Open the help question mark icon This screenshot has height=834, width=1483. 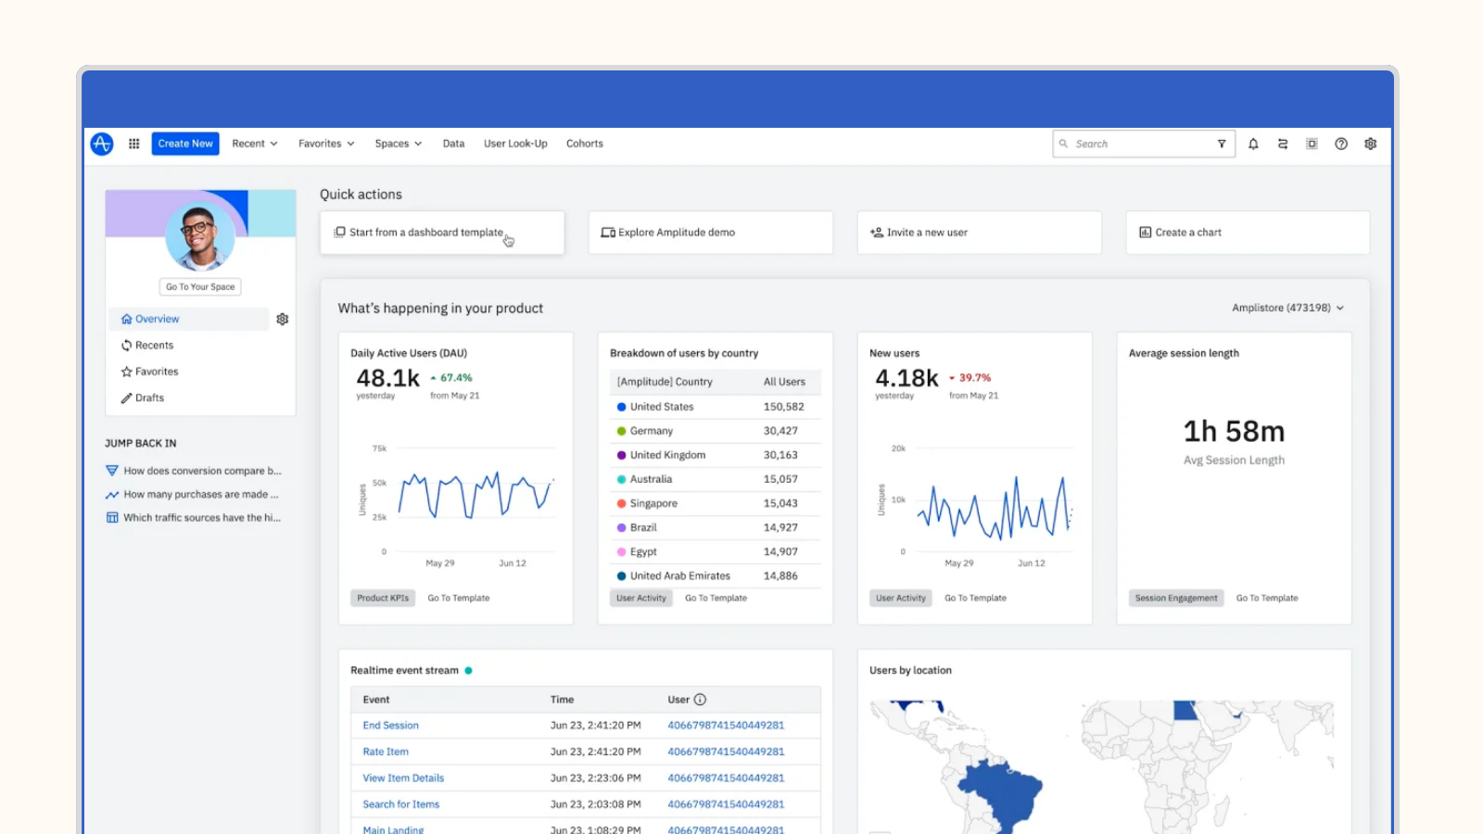tap(1341, 144)
